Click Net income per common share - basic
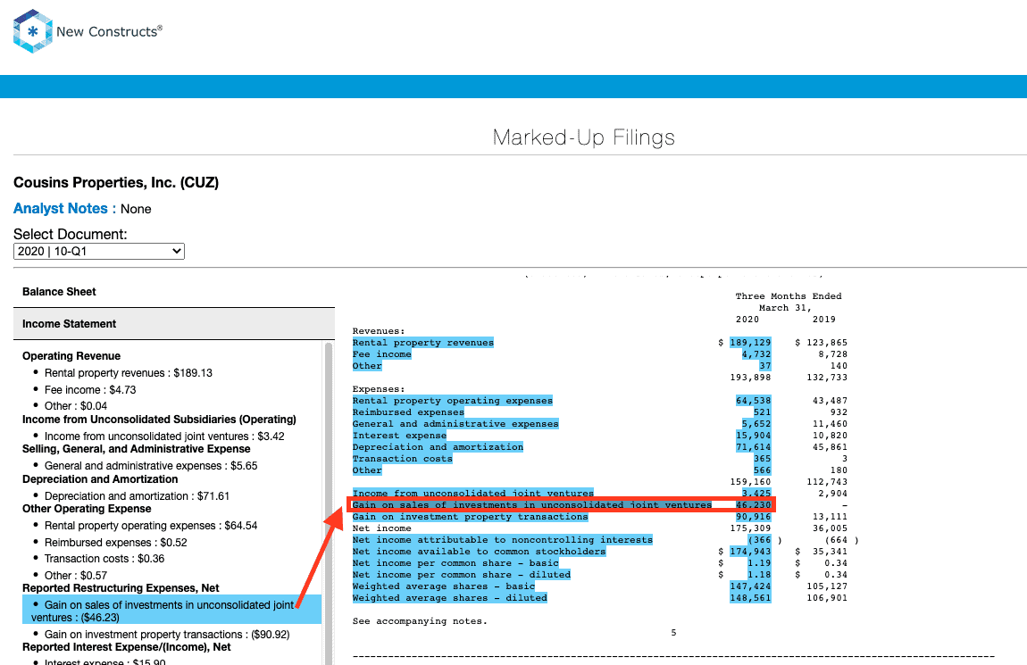 coord(455,563)
